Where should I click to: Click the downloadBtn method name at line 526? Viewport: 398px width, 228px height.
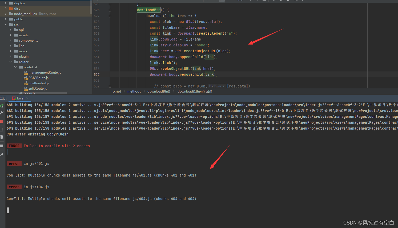click(149, 10)
